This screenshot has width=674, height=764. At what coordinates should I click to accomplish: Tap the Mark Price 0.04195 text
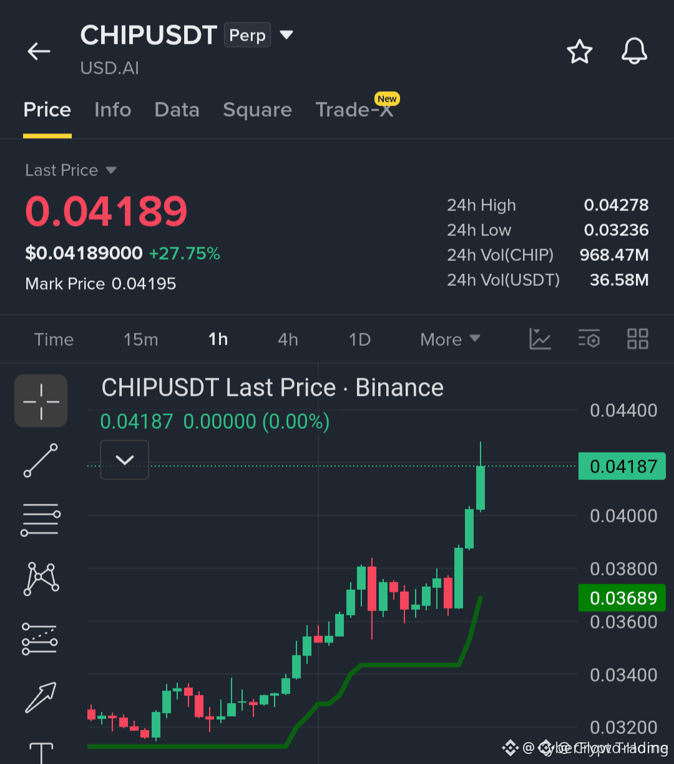(100, 284)
